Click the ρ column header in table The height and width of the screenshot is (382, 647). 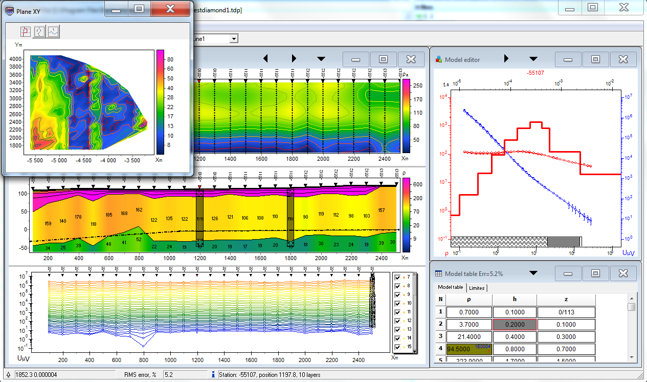tap(469, 300)
